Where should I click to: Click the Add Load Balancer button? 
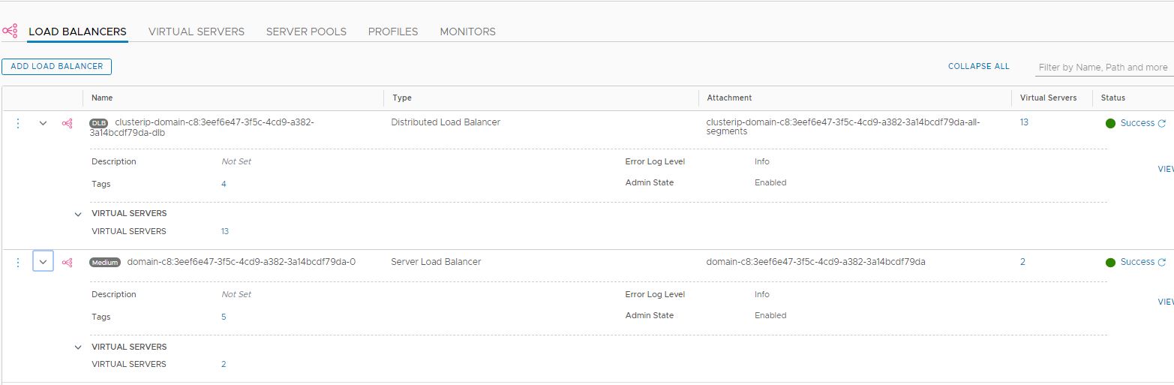tap(57, 66)
